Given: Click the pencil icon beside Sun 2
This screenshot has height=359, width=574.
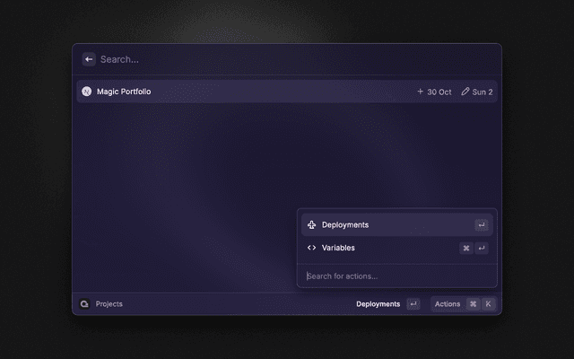Looking at the screenshot, I should click(x=465, y=92).
